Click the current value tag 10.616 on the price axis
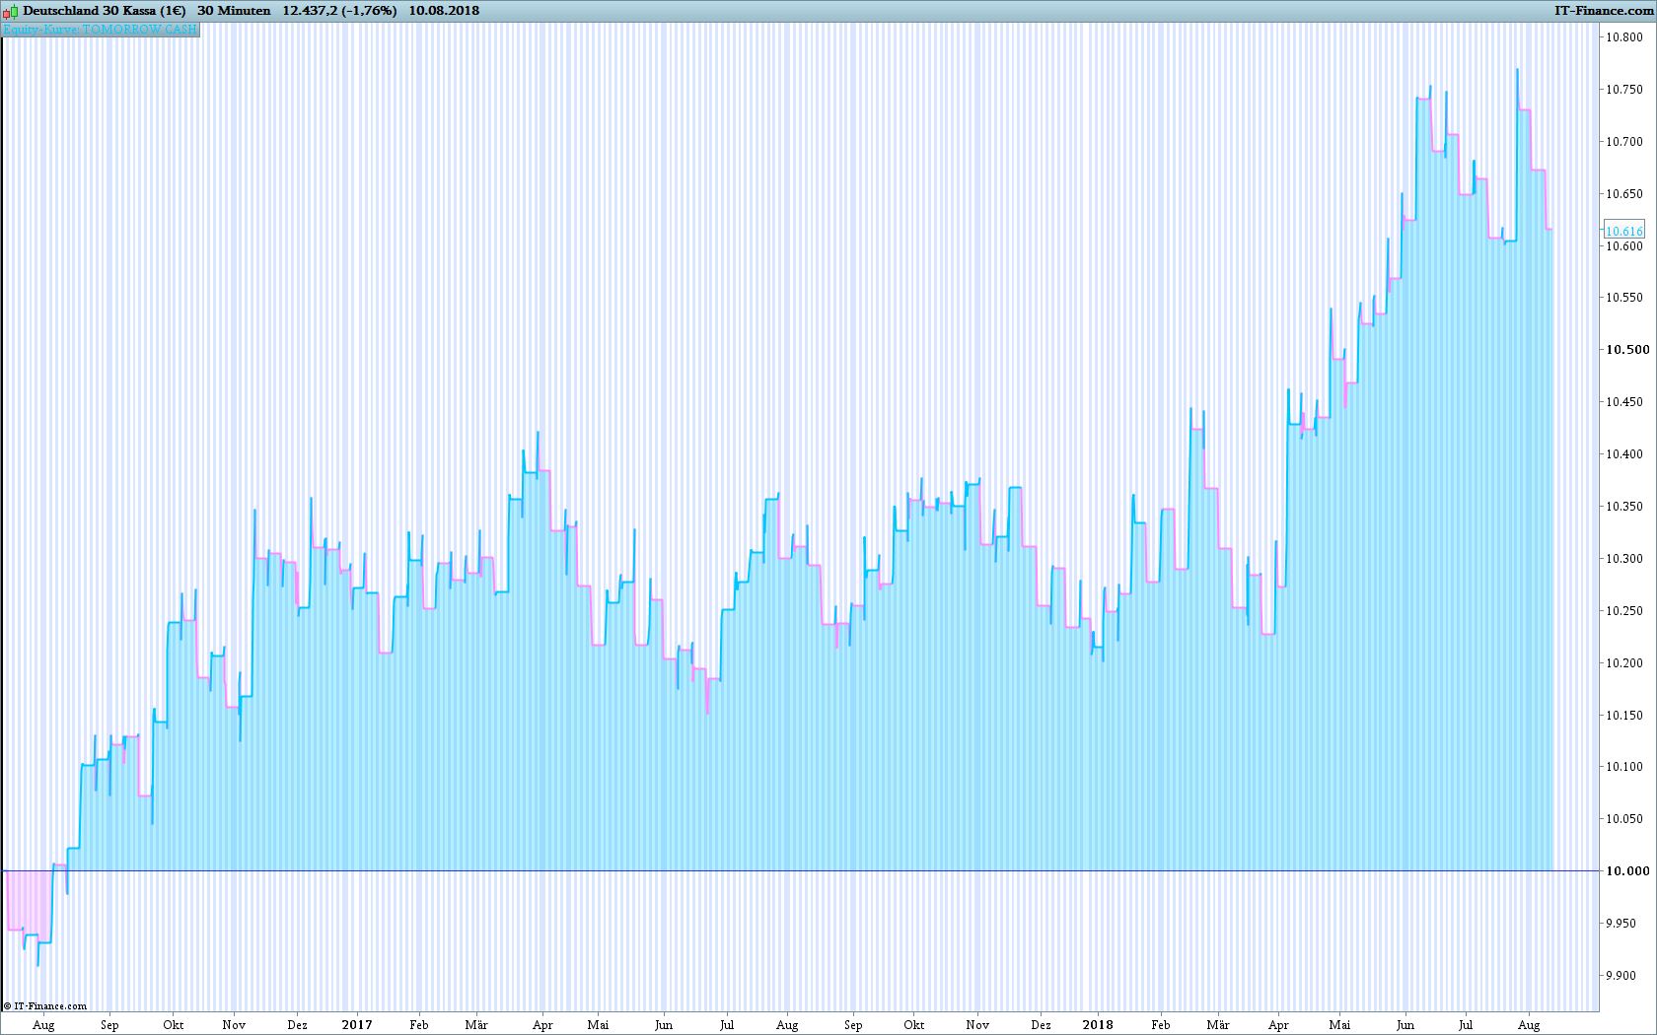 click(x=1624, y=231)
